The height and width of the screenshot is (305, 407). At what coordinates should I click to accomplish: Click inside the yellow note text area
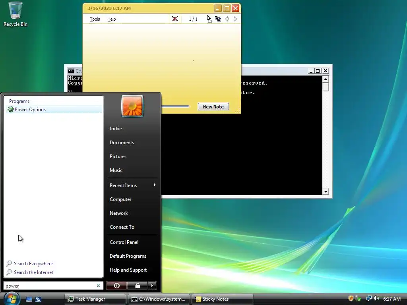pos(162,61)
